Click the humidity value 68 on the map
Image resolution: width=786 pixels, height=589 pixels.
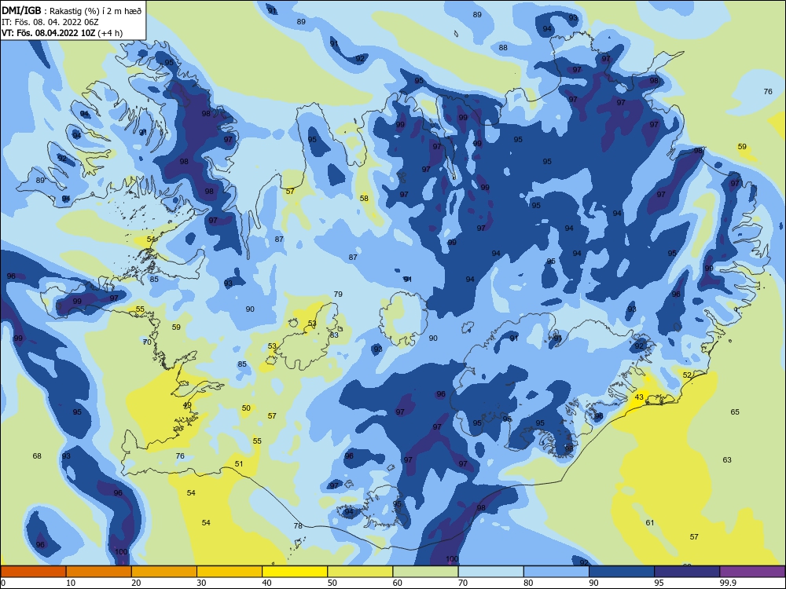pos(37,455)
